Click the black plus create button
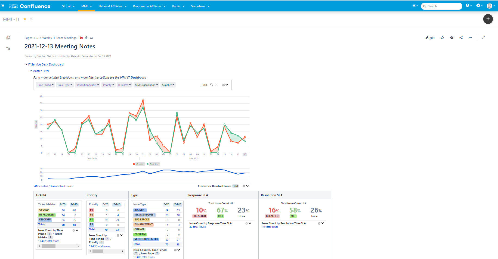 [488, 19]
